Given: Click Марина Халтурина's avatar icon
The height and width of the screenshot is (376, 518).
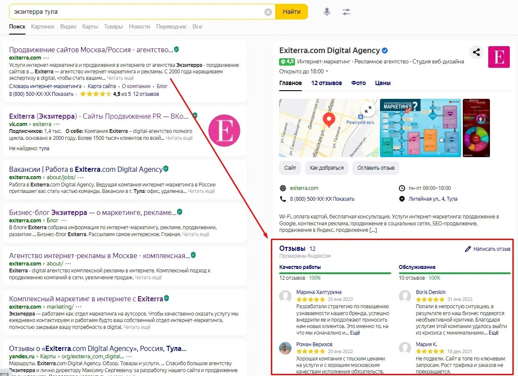Looking at the screenshot, I should [x=285, y=296].
